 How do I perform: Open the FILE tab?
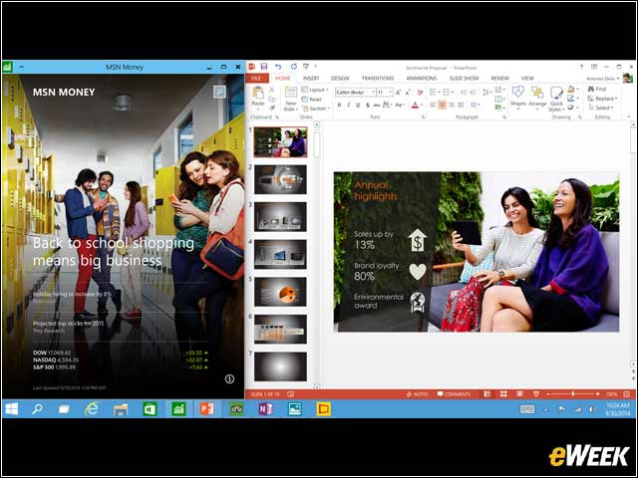point(256,78)
